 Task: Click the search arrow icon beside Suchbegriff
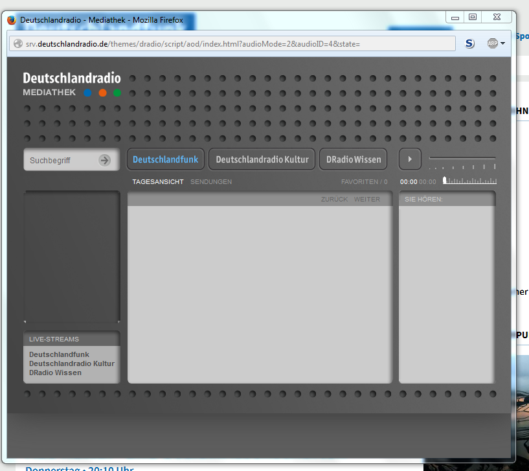pyautogui.click(x=105, y=160)
